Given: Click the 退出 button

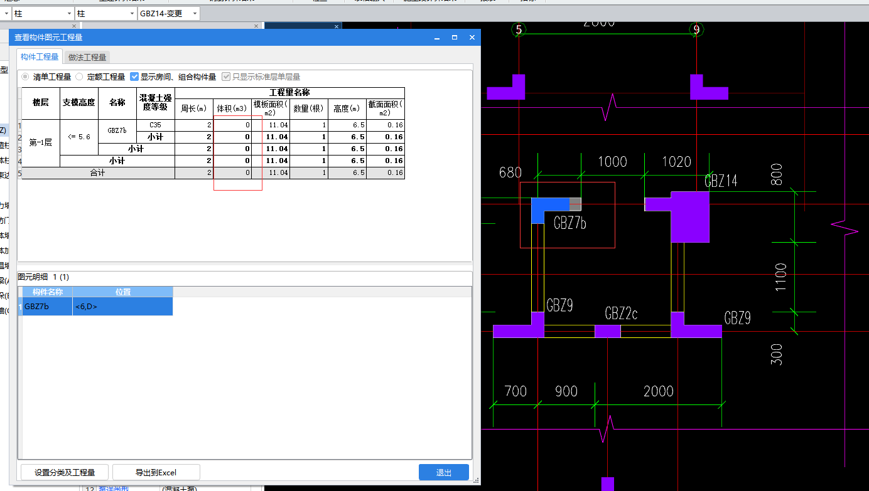Looking at the screenshot, I should (x=444, y=472).
